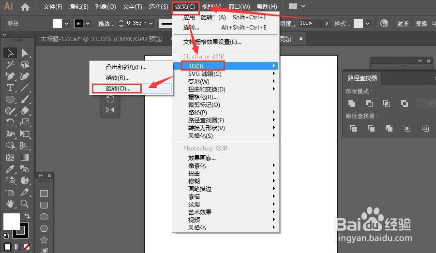Set paint mode to Gradient
436x253 pixels.
pyautogui.click(x=17, y=247)
